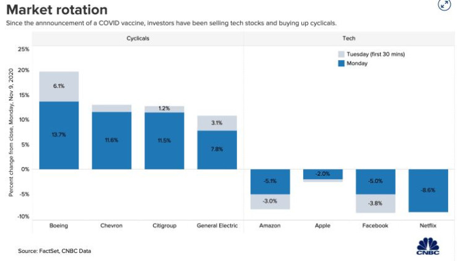Click the Monday legend color swatch
This screenshot has width=458, height=261.
click(340, 64)
